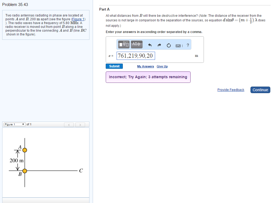Click the Continue button
Image resolution: width=273 pixels, height=203 pixels.
click(x=260, y=90)
